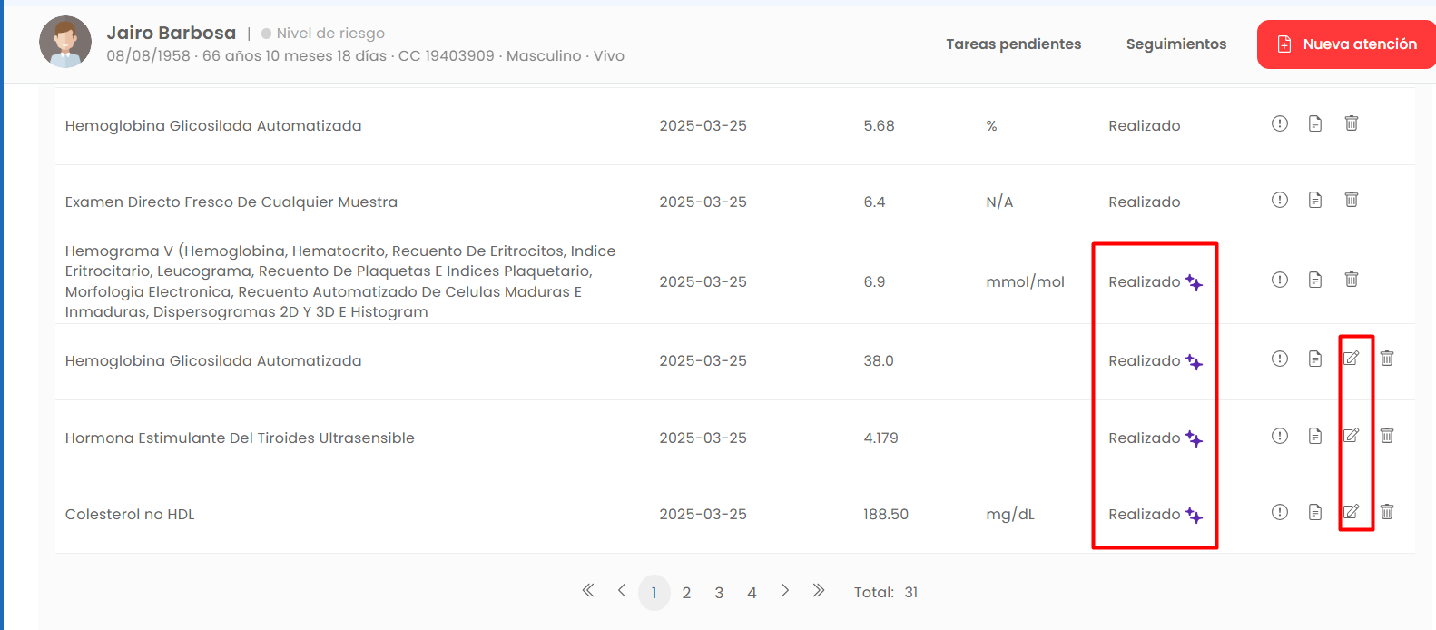Select page 4 in pagination
The height and width of the screenshot is (630, 1436).
click(x=752, y=593)
